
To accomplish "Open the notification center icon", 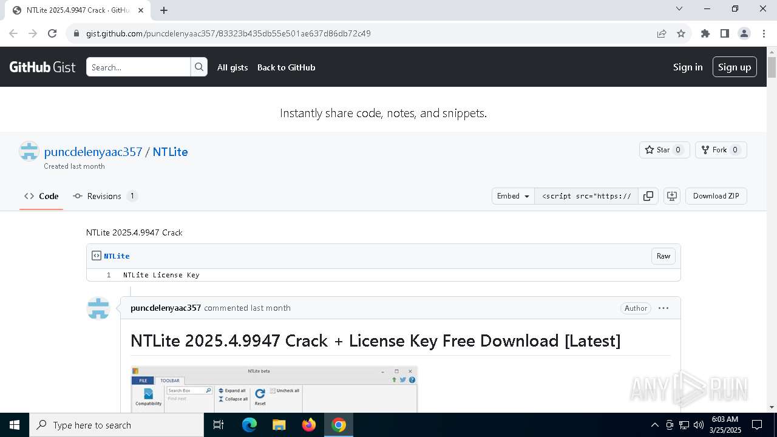I will coord(757,425).
